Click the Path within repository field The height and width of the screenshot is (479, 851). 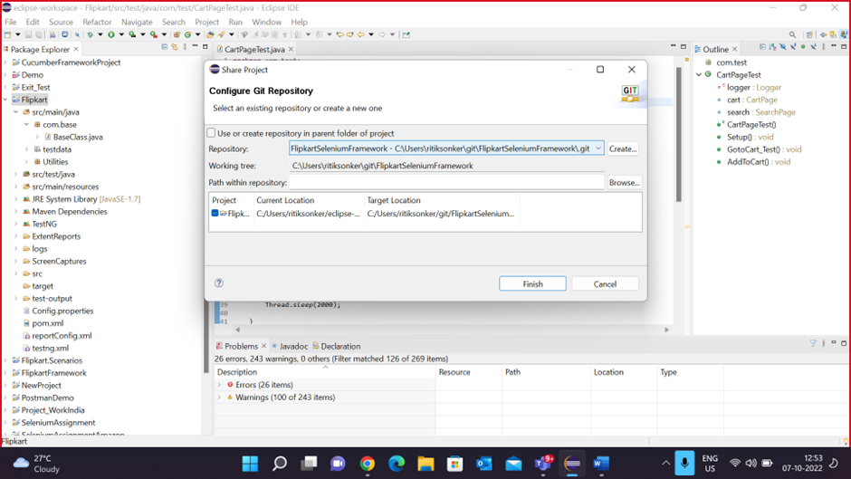446,183
